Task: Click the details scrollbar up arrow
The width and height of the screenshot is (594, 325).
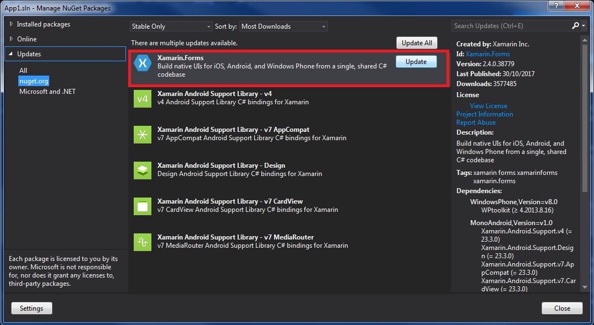Action: point(585,40)
